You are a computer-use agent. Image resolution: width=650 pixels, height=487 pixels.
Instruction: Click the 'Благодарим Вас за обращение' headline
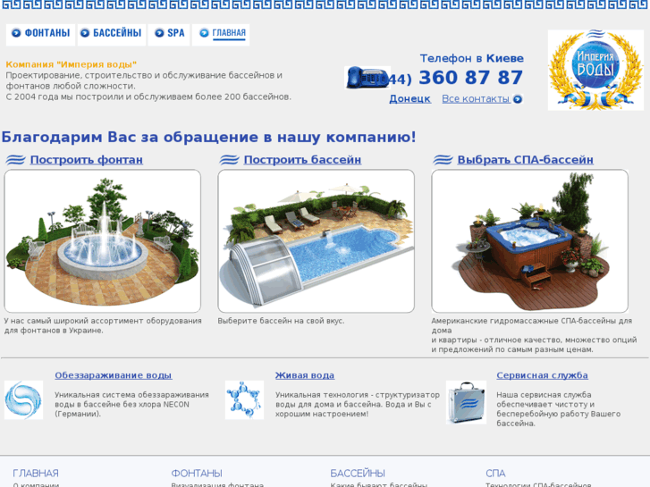(x=208, y=137)
